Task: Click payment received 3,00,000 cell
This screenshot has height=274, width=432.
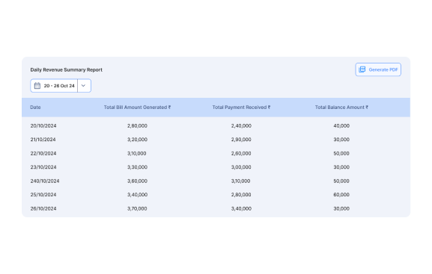Action: point(241,167)
